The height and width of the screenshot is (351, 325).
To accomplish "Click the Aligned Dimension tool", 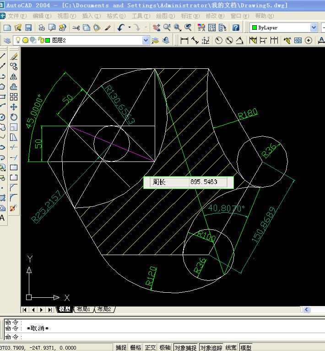I will tap(195, 40).
